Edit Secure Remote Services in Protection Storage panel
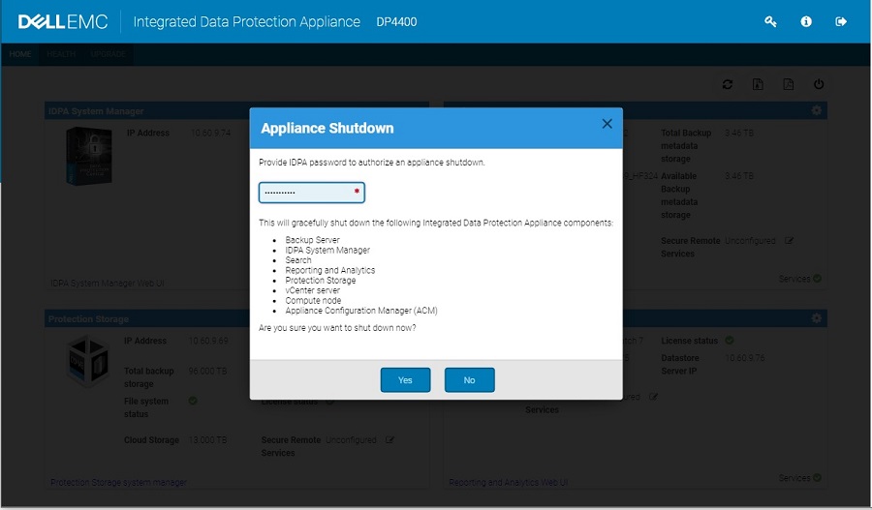This screenshot has height=510, width=872. 390,439
